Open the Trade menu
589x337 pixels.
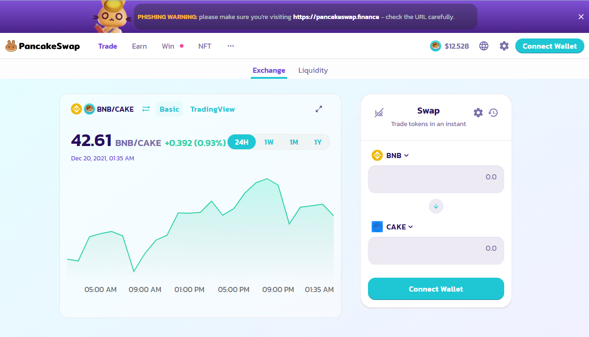click(108, 46)
